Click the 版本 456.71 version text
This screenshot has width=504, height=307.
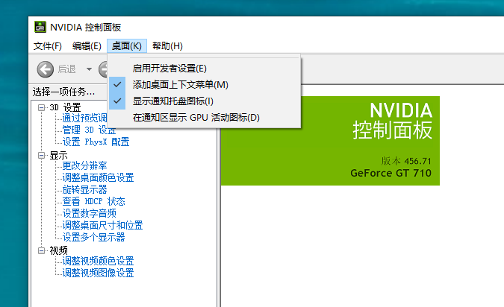[406, 161]
